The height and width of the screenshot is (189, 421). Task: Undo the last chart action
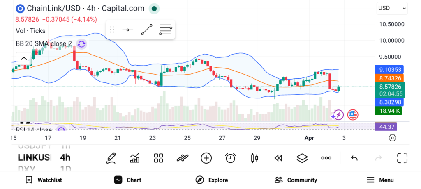(x=354, y=158)
